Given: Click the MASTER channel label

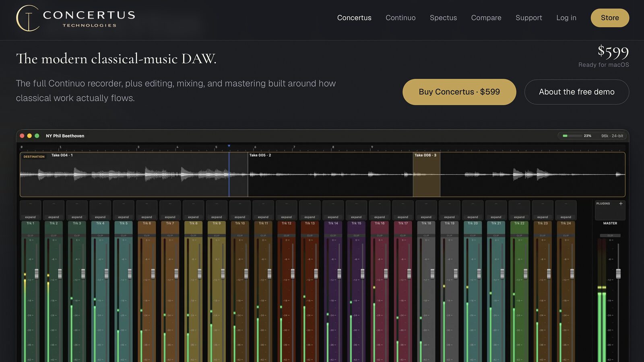Looking at the screenshot, I should point(610,223).
